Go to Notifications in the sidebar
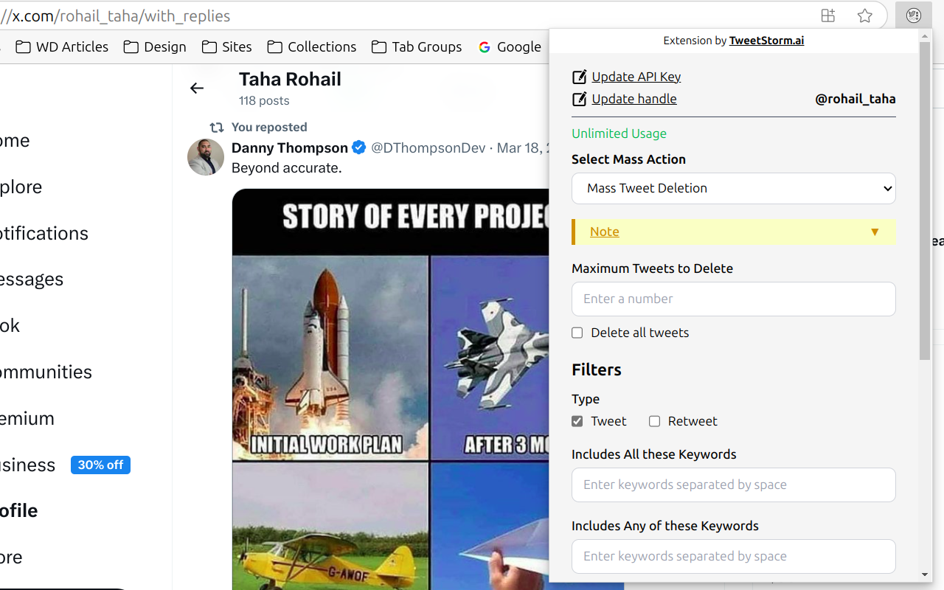Image resolution: width=944 pixels, height=590 pixels. coord(44,233)
